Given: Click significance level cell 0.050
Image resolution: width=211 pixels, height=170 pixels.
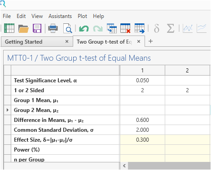Looking at the screenshot, I should tap(142, 81).
